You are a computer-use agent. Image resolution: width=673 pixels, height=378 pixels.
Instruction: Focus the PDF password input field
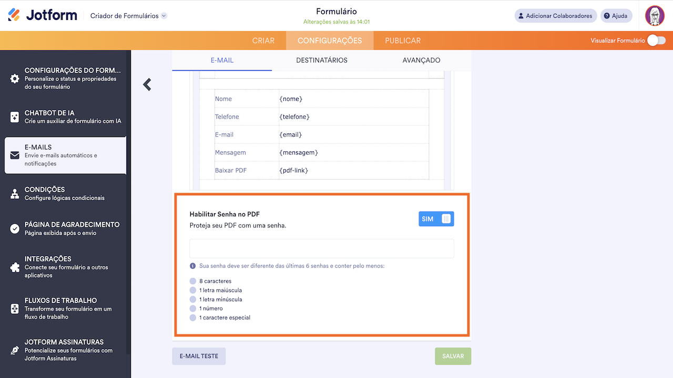click(x=321, y=248)
